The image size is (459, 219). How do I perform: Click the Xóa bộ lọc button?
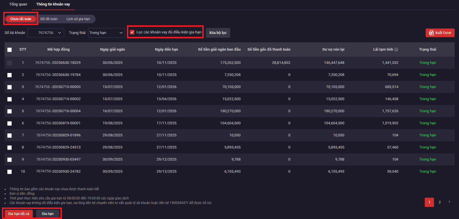pos(218,33)
